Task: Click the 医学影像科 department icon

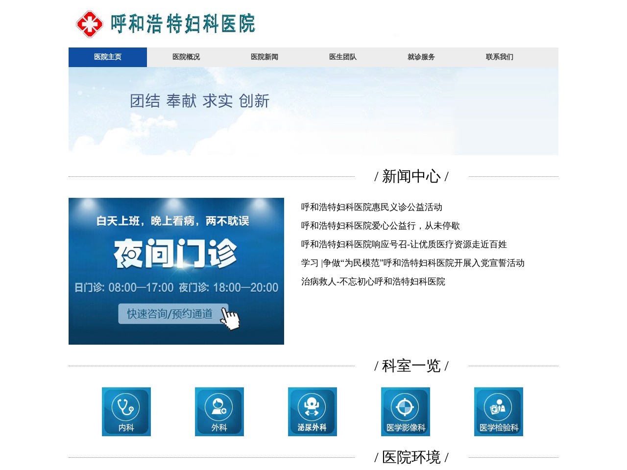Action: coord(406,411)
